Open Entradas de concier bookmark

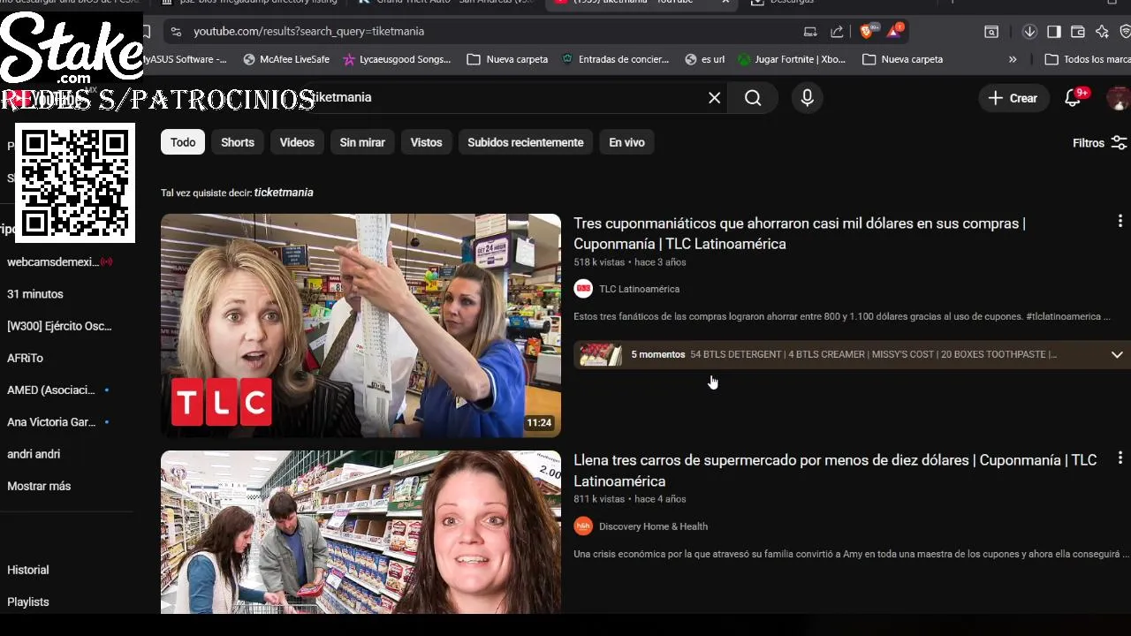click(615, 59)
